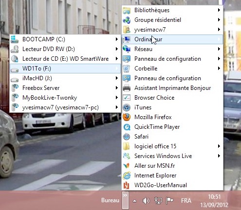Expand the logiciel office 15 submenu arrow
This screenshot has height=210, width=241.
pyautogui.click(x=219, y=146)
